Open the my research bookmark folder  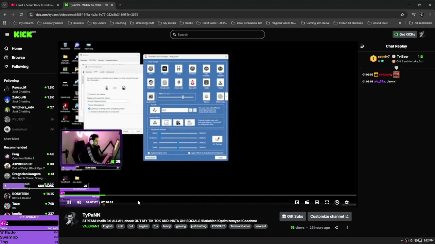(x=23, y=23)
